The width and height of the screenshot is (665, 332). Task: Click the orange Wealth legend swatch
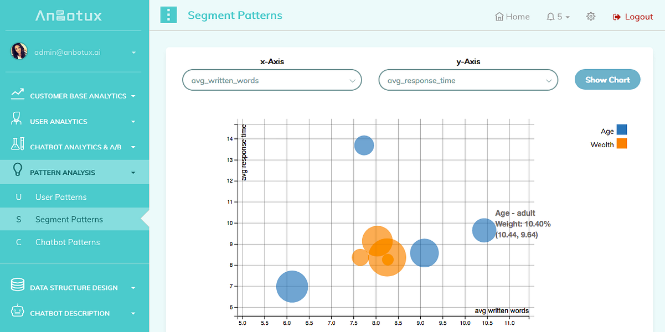pos(621,144)
